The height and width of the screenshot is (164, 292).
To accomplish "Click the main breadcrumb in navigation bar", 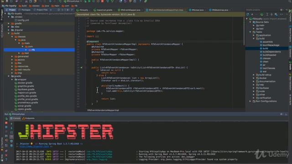I will pyautogui.click(x=56, y=6).
